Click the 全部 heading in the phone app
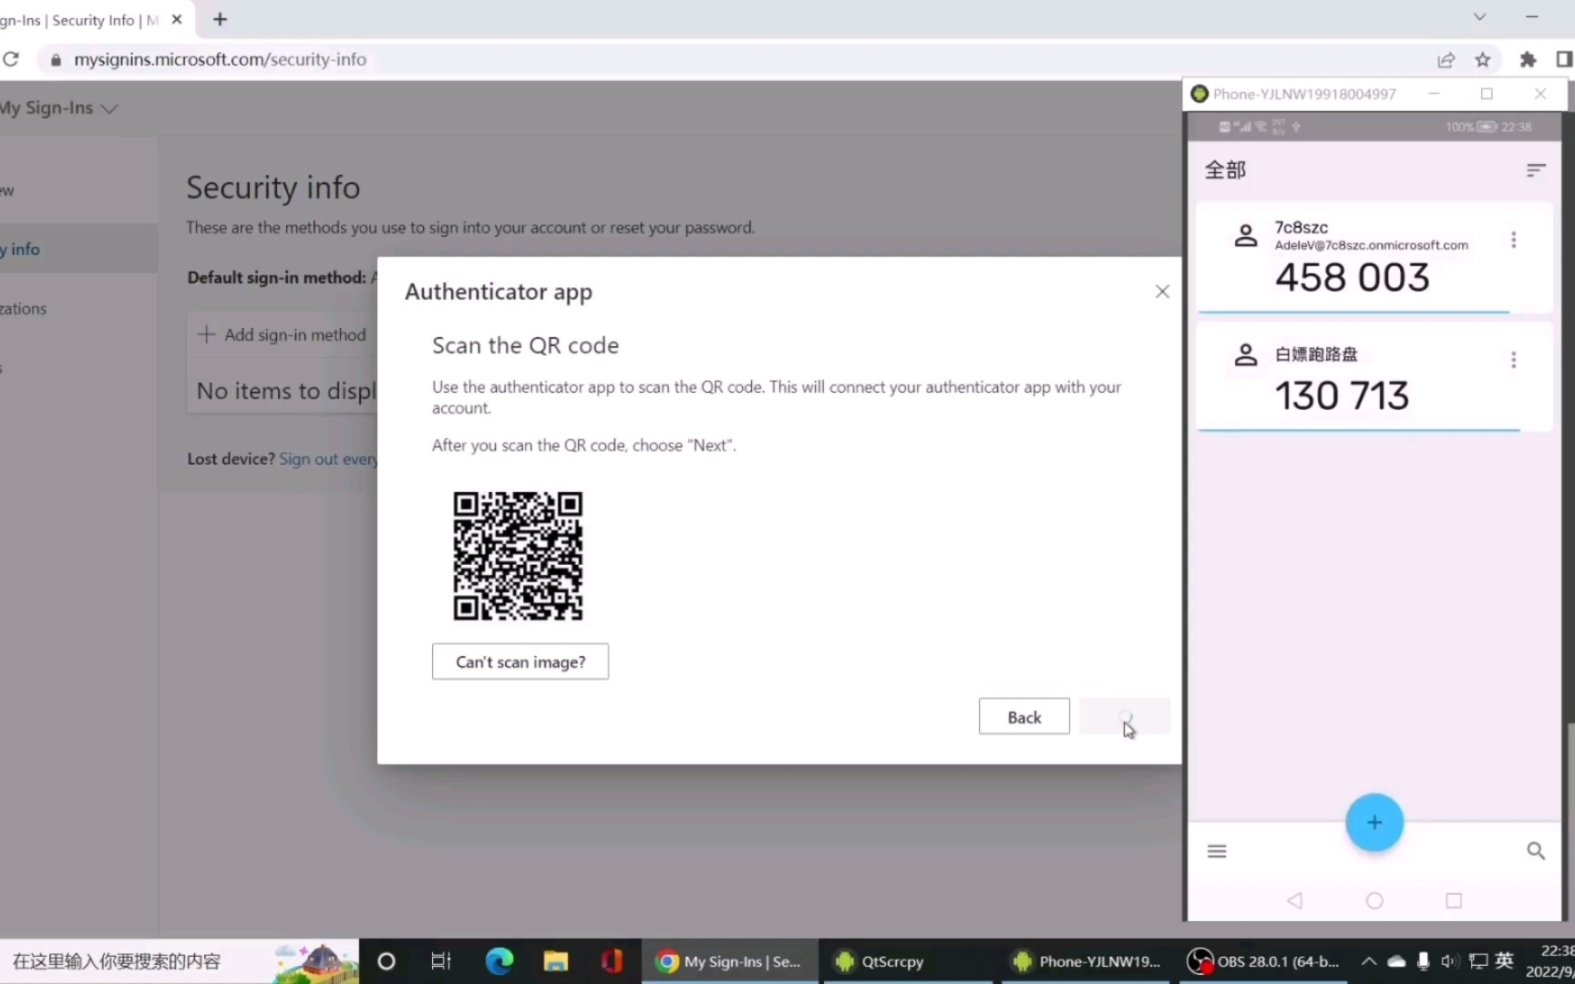 (1226, 170)
